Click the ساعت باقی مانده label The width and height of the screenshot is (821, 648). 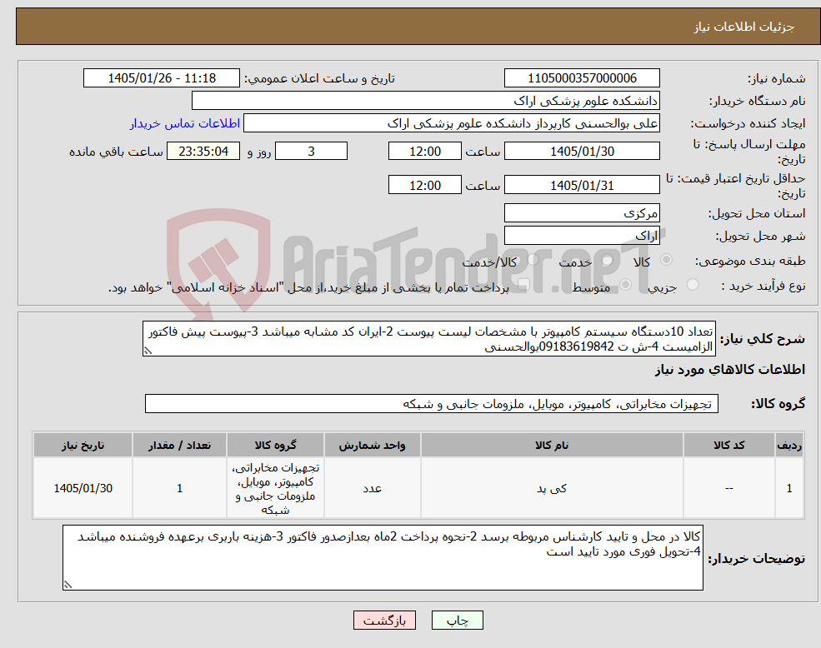coord(116,152)
